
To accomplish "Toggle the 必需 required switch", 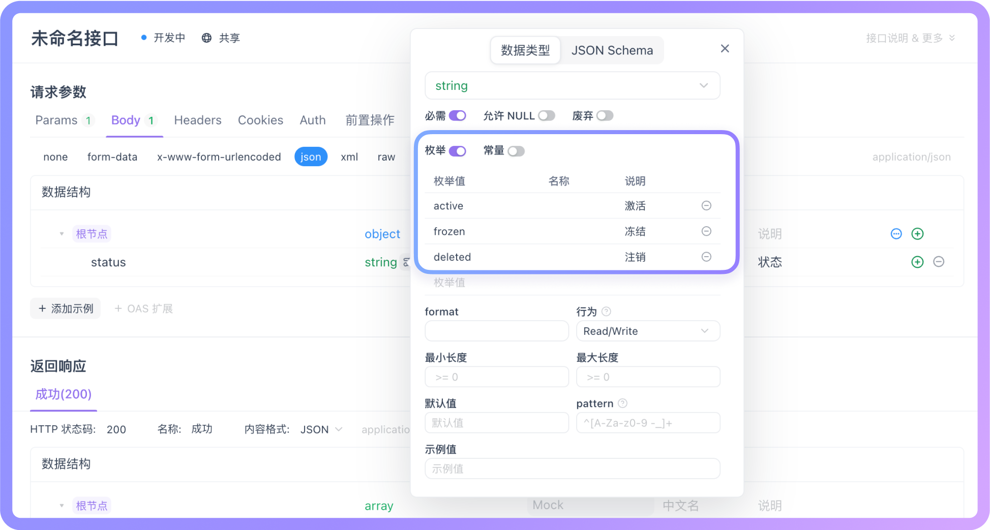I will click(458, 116).
